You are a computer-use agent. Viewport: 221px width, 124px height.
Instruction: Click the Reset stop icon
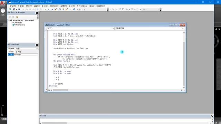point(52,9)
